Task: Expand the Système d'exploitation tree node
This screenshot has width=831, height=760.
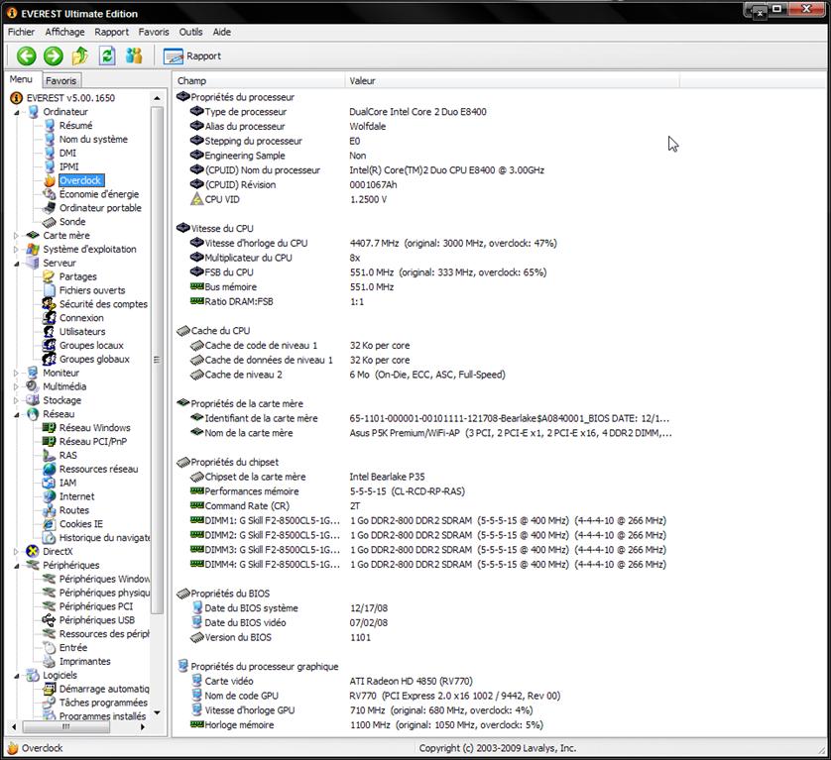Action: (17, 250)
